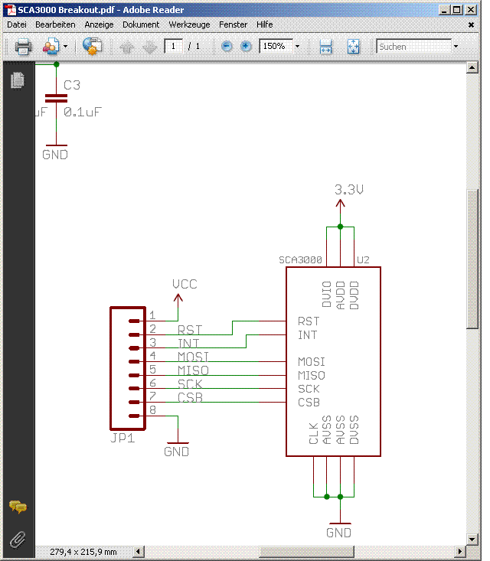The width and height of the screenshot is (490, 561).
Task: Click the MOSI net label near JP1
Action: pyautogui.click(x=193, y=357)
